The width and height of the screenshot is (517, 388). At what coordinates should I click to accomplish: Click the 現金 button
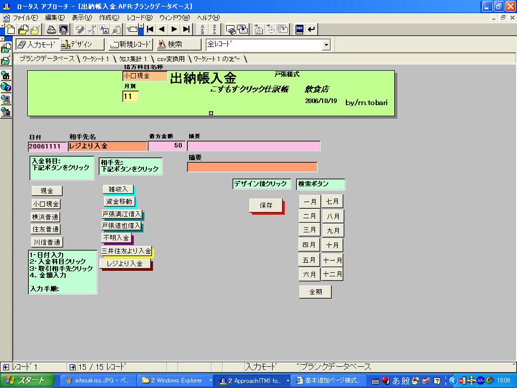coord(47,190)
